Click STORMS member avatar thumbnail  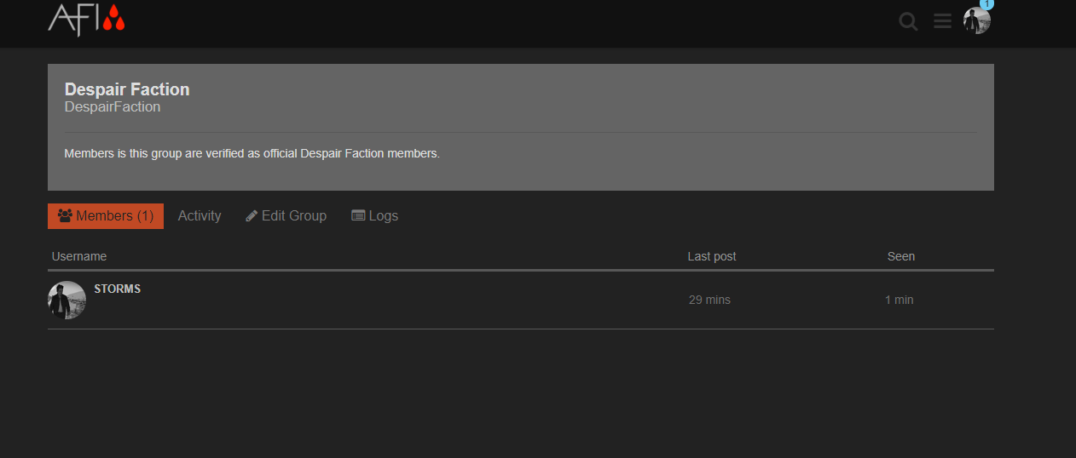coord(67,300)
